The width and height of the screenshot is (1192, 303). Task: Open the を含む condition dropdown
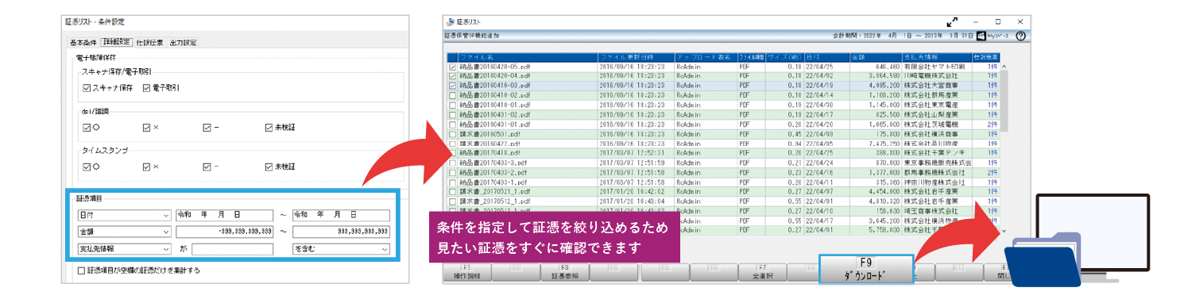(x=342, y=249)
